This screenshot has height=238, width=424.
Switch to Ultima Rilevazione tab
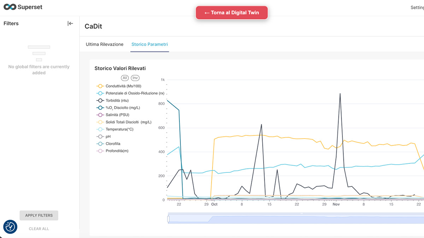click(105, 44)
